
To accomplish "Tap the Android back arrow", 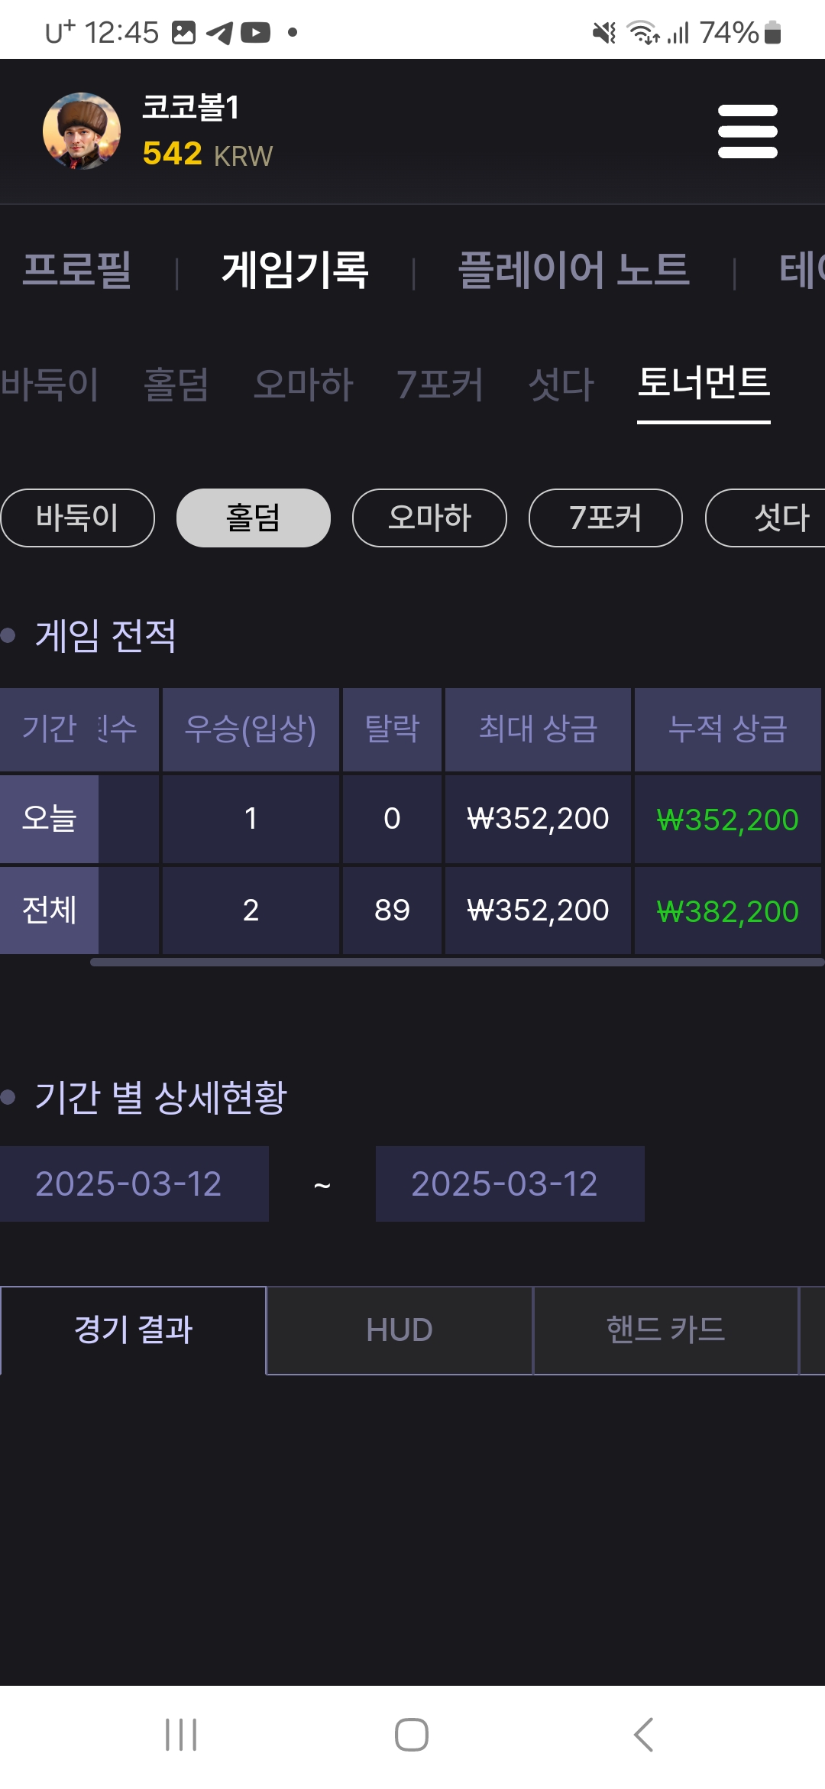I will pyautogui.click(x=644, y=1734).
